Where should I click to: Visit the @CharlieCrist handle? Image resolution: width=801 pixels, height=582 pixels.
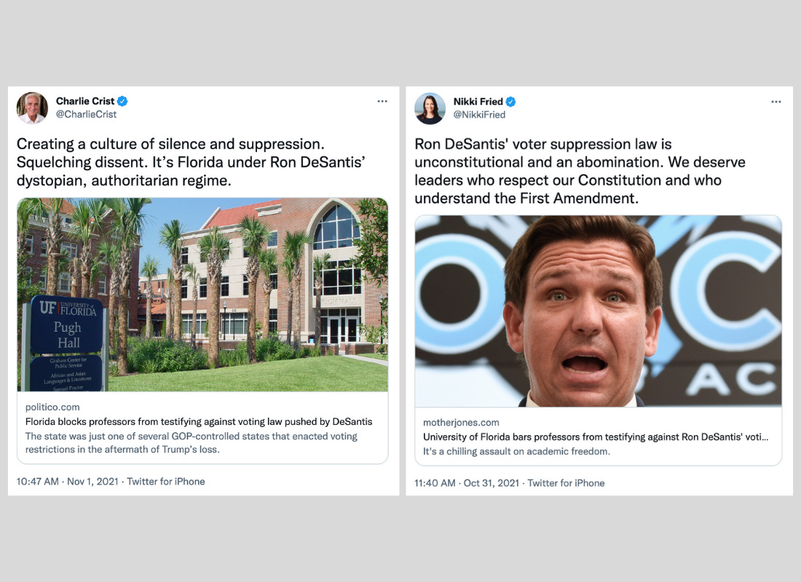pyautogui.click(x=87, y=114)
